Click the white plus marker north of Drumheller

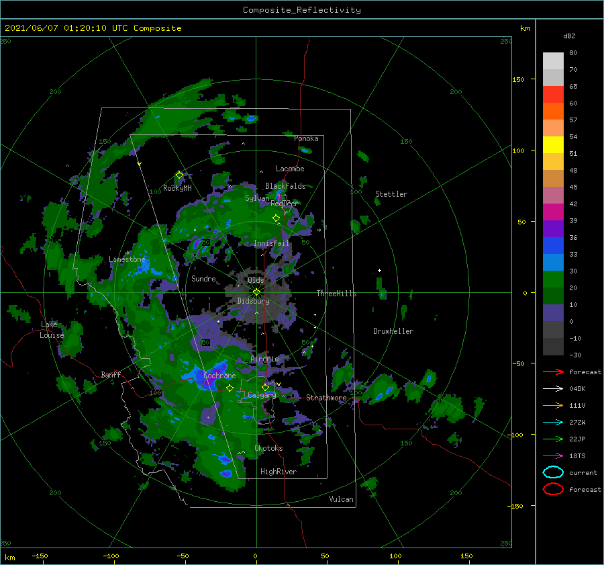(x=379, y=270)
